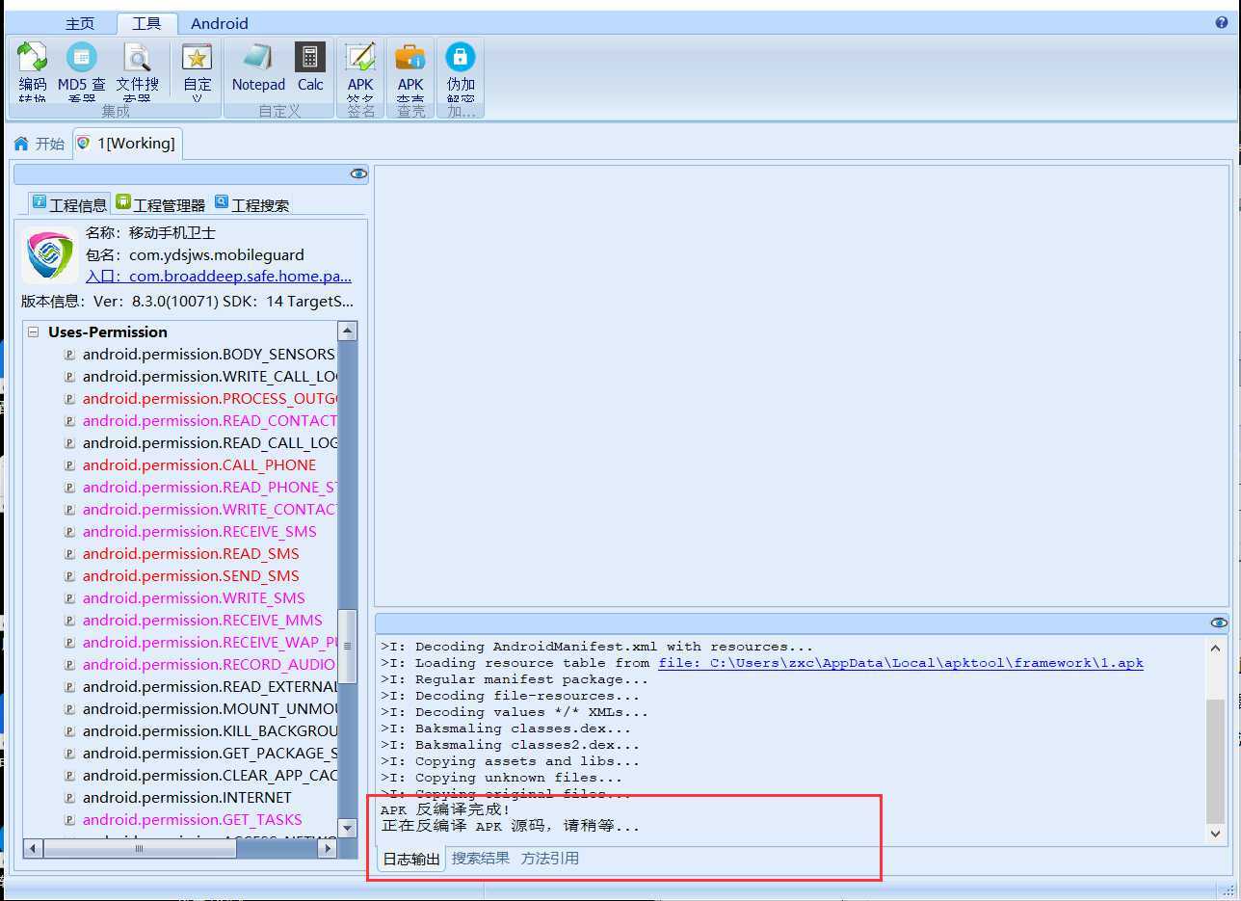This screenshot has width=1241, height=901.
Task: Launch the MD5 查看器 tool
Action: point(81,70)
